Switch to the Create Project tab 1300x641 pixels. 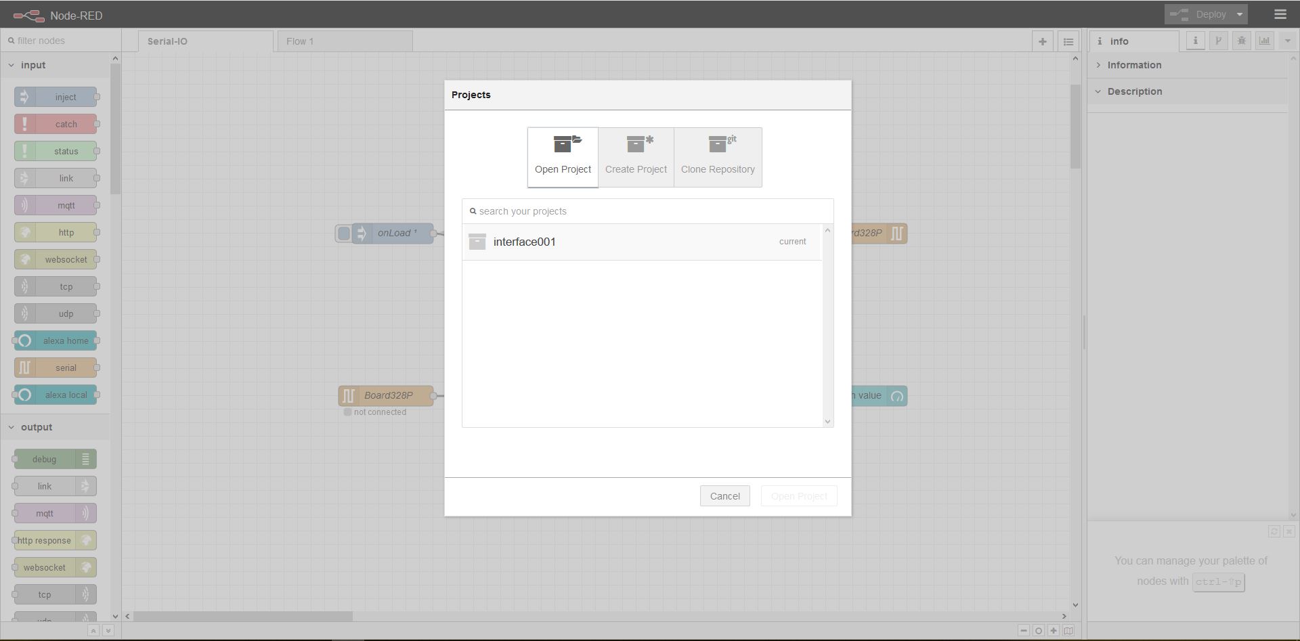coord(636,157)
